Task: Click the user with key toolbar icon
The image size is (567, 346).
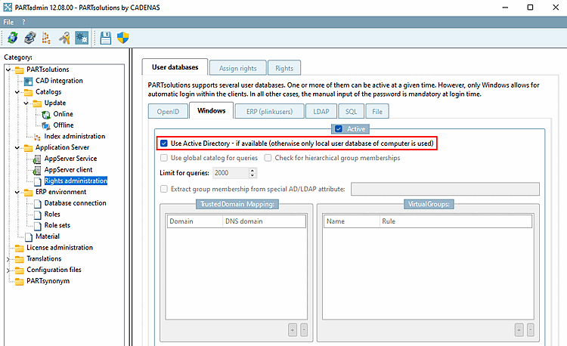Action: coord(65,38)
